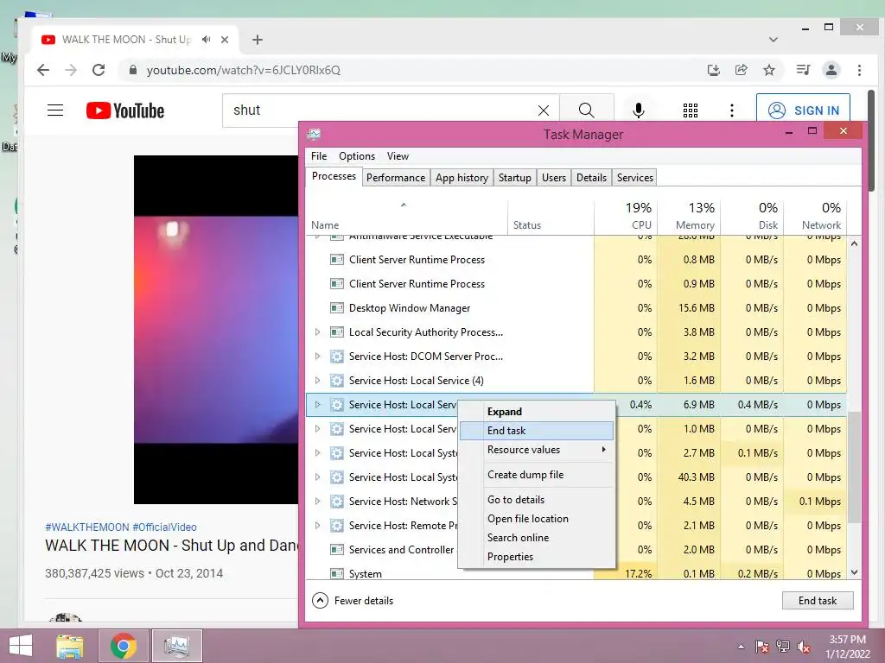This screenshot has width=885, height=663.
Task: Clear the YouTube search box text
Action: tap(544, 110)
